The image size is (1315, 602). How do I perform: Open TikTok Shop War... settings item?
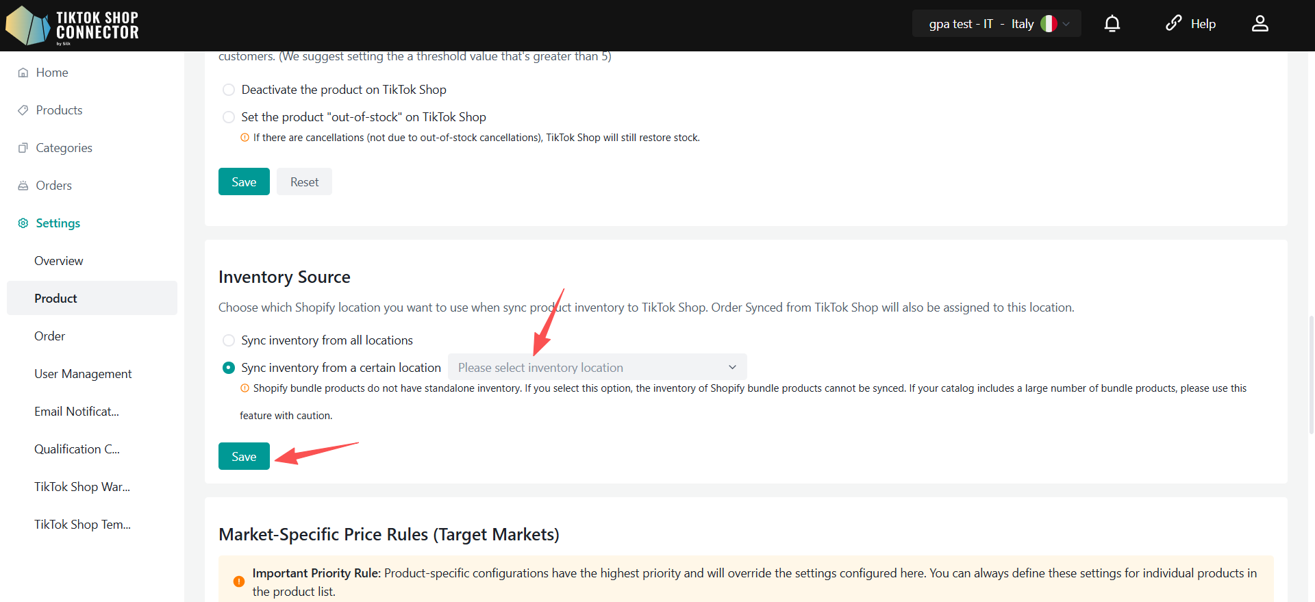pyautogui.click(x=82, y=487)
